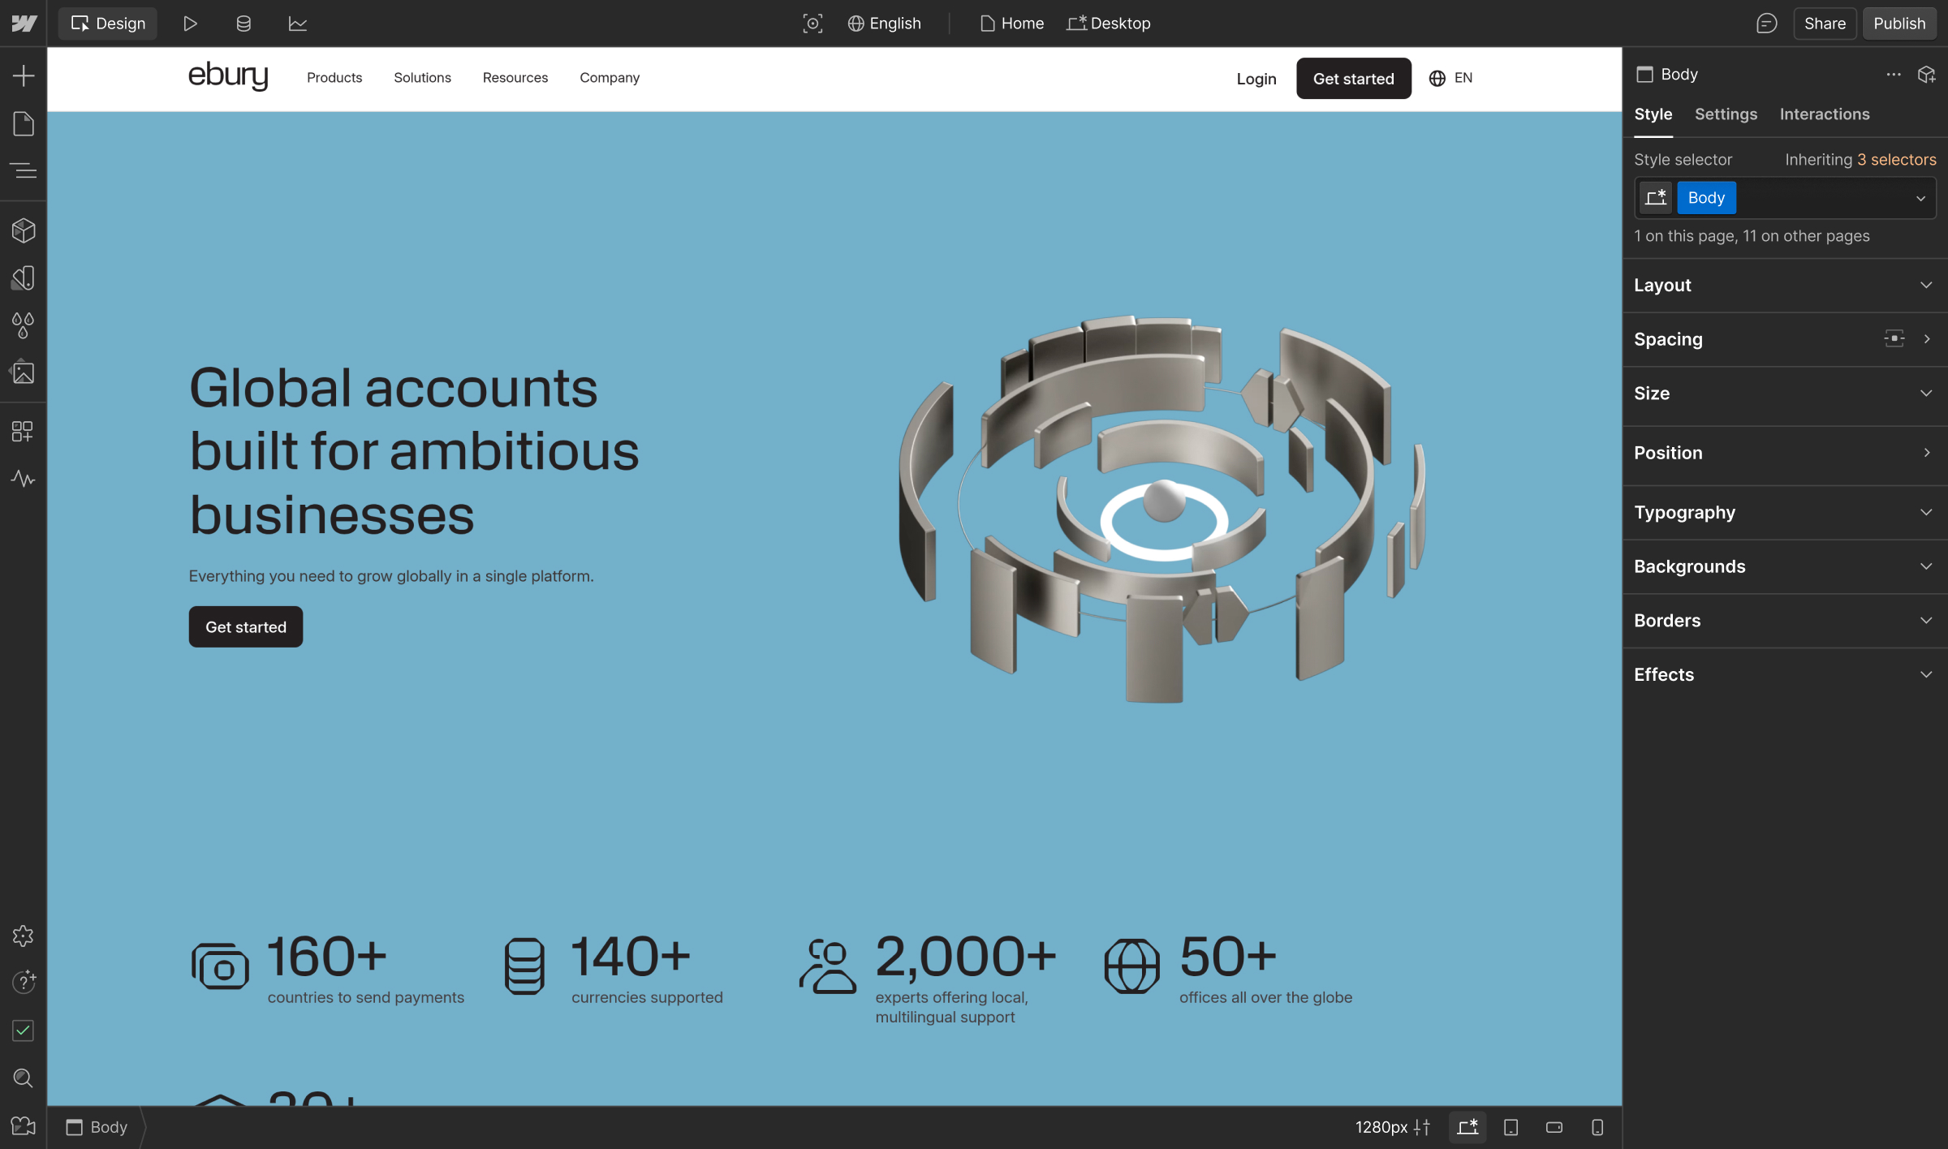Image resolution: width=1948 pixels, height=1149 pixels.
Task: Click the header Get started button
Action: pos(1354,79)
